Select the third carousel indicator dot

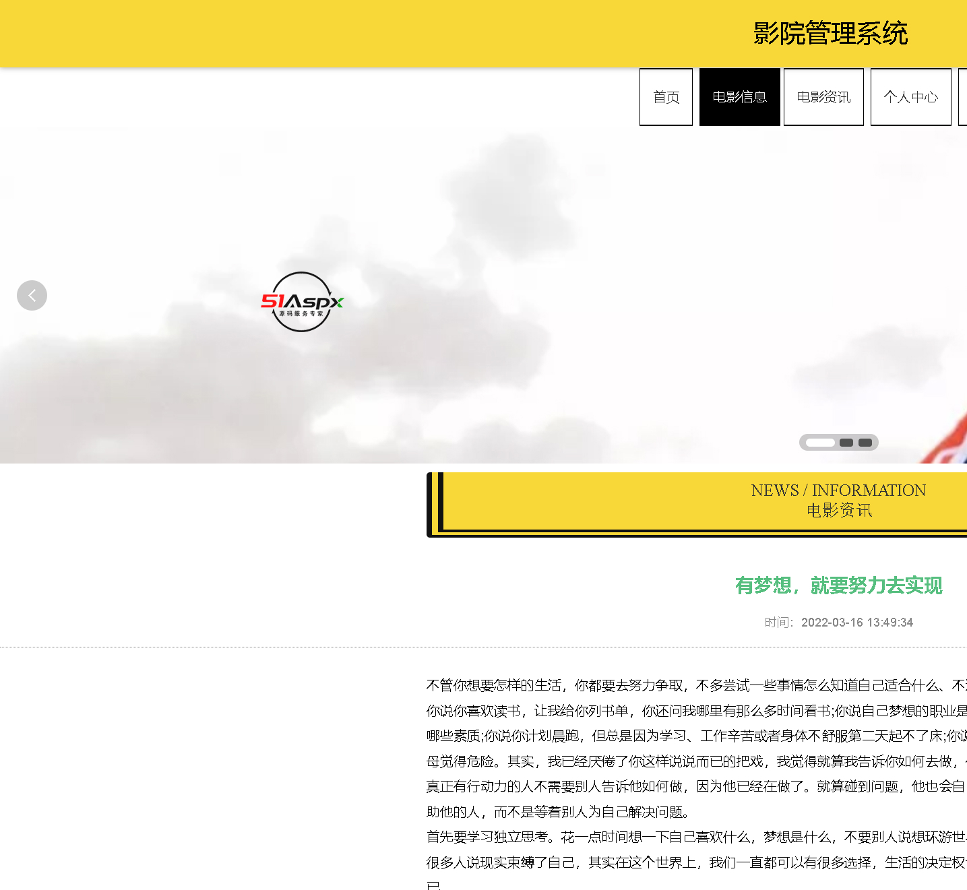865,443
